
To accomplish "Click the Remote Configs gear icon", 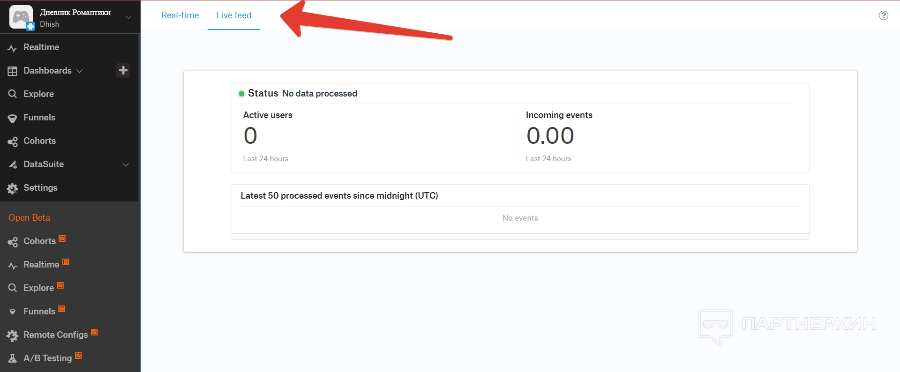I will (13, 335).
